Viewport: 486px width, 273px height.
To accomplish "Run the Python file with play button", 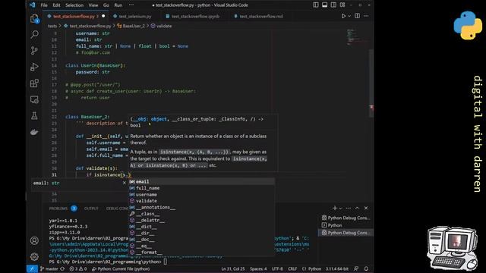I will (x=343, y=16).
